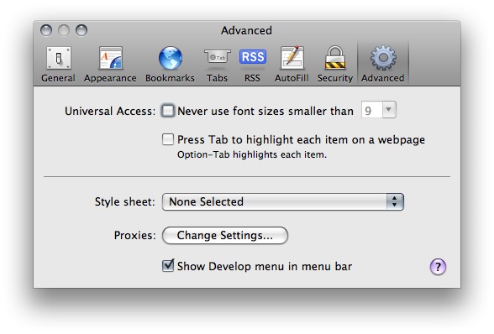The image size is (494, 334).
Task: Open the General preferences pane
Action: click(58, 65)
